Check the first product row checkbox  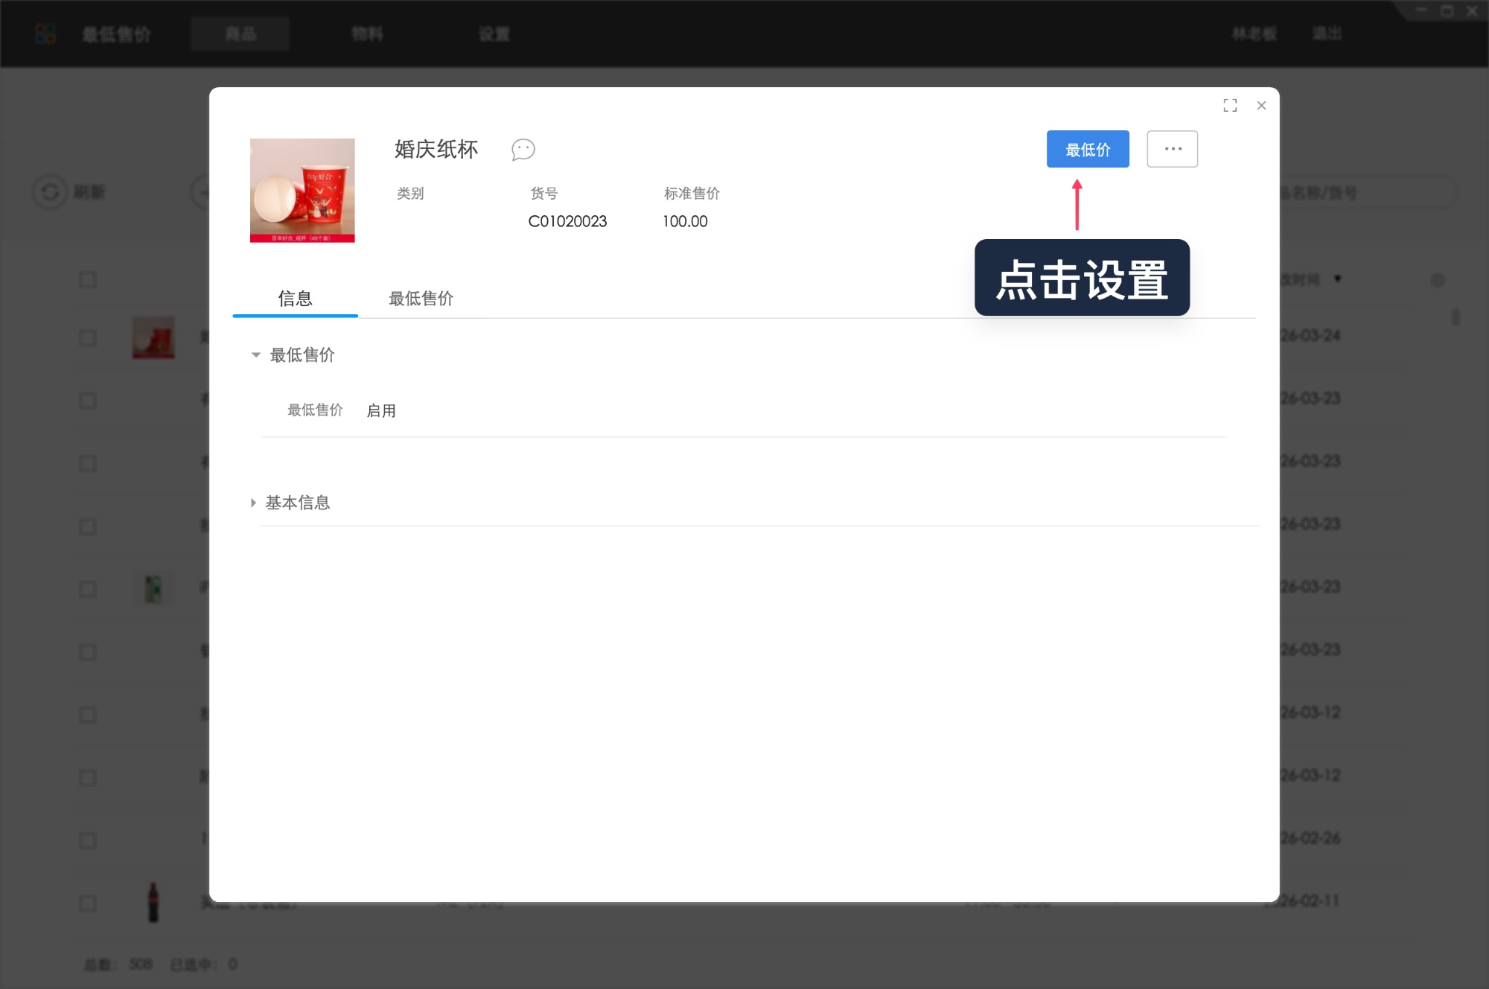click(88, 337)
